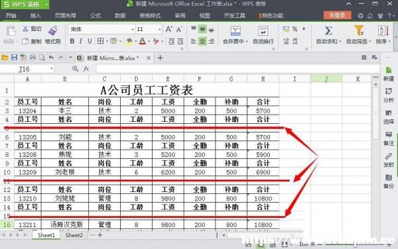This screenshot has width=398, height=249.
Task: Toggle Italic formatting button
Action: pyautogui.click(x=81, y=41)
